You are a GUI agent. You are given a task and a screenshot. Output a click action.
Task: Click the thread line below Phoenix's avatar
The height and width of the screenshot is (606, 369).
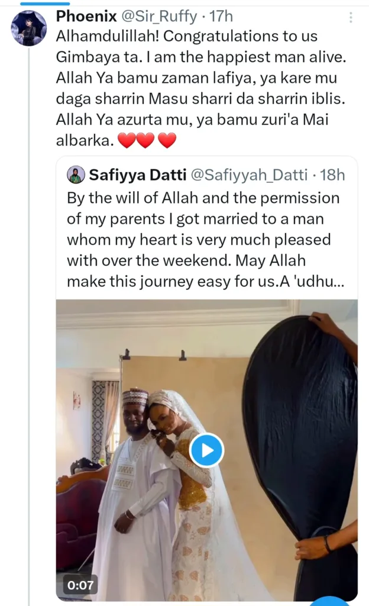[28, 296]
